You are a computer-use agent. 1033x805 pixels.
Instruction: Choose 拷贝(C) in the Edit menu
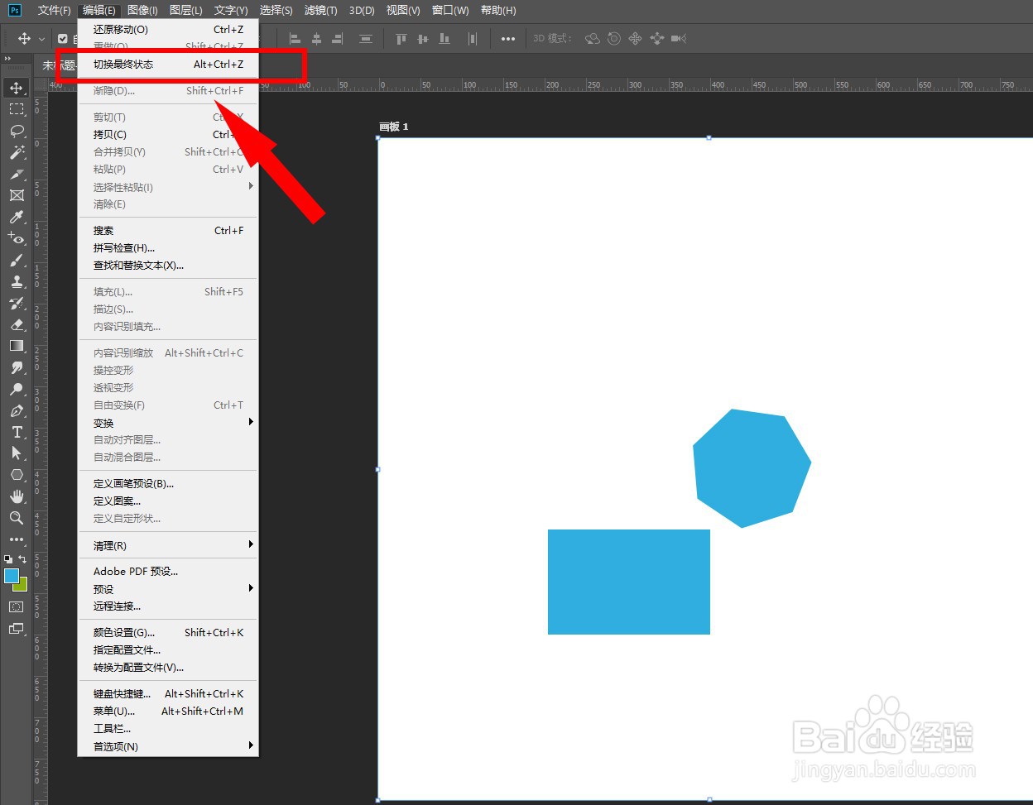pyautogui.click(x=168, y=134)
